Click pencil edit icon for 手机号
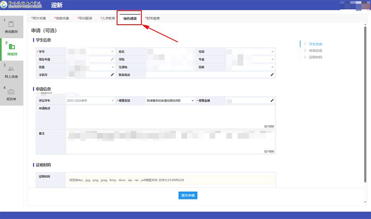This screenshot has height=219, width=371. click(x=112, y=75)
